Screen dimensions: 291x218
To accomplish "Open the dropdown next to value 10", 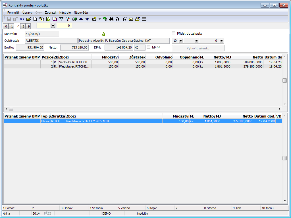I will [180, 41].
